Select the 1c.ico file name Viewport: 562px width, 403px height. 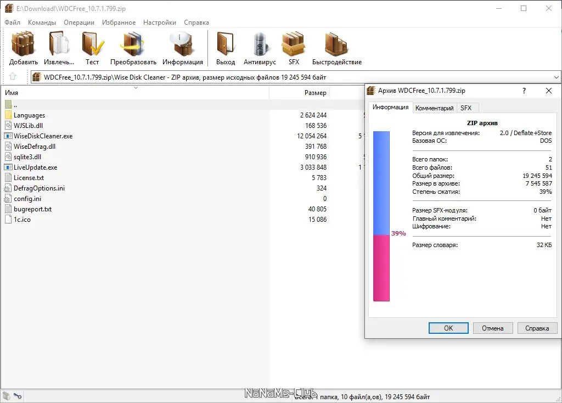[22, 220]
